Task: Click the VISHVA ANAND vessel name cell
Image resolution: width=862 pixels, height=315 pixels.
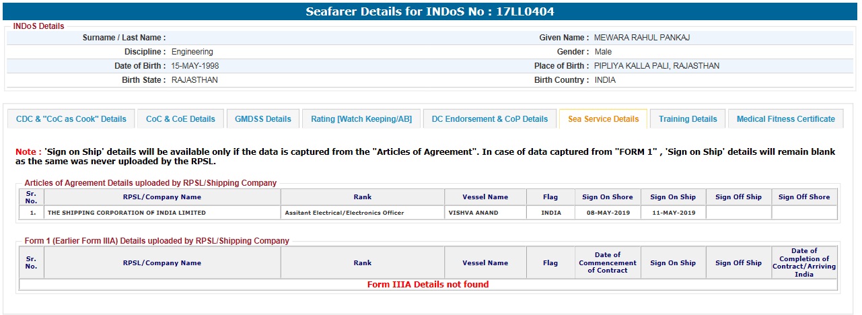Action: coord(473,213)
